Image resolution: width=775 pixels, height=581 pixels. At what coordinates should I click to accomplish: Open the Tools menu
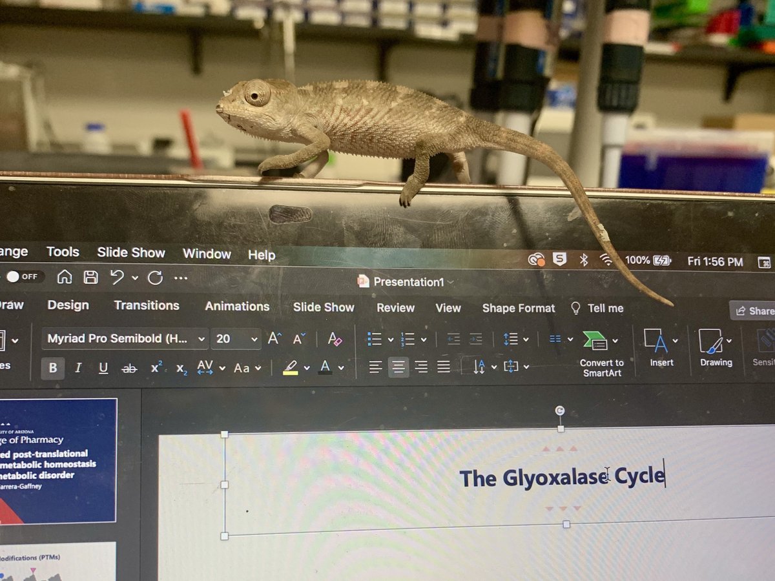pyautogui.click(x=63, y=252)
